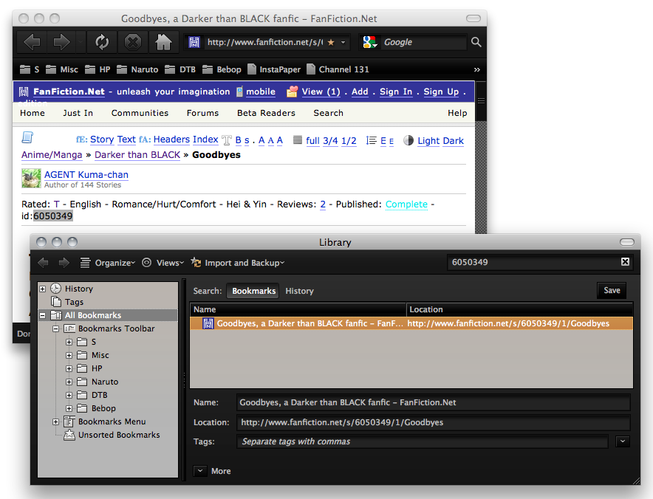Select Tags in the Library sidebar

(74, 302)
